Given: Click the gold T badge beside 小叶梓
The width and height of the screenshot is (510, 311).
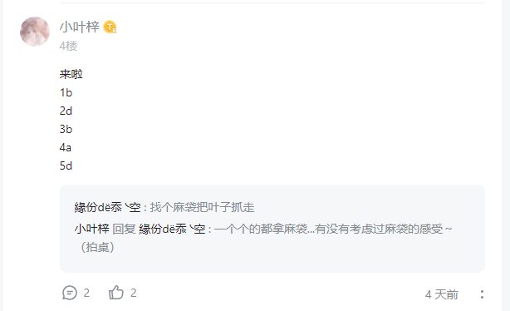Looking at the screenshot, I should pos(110,27).
